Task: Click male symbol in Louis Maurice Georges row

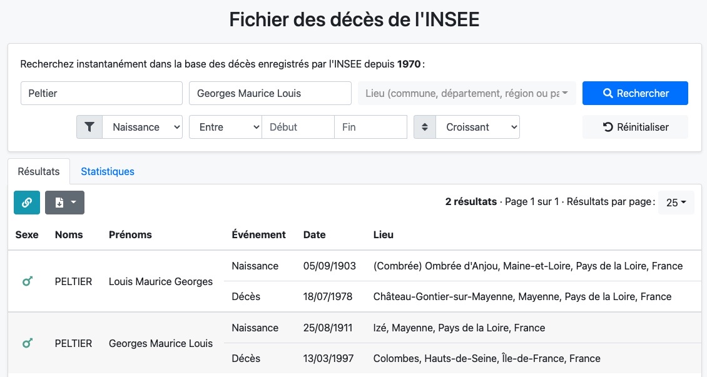Action: click(x=28, y=281)
